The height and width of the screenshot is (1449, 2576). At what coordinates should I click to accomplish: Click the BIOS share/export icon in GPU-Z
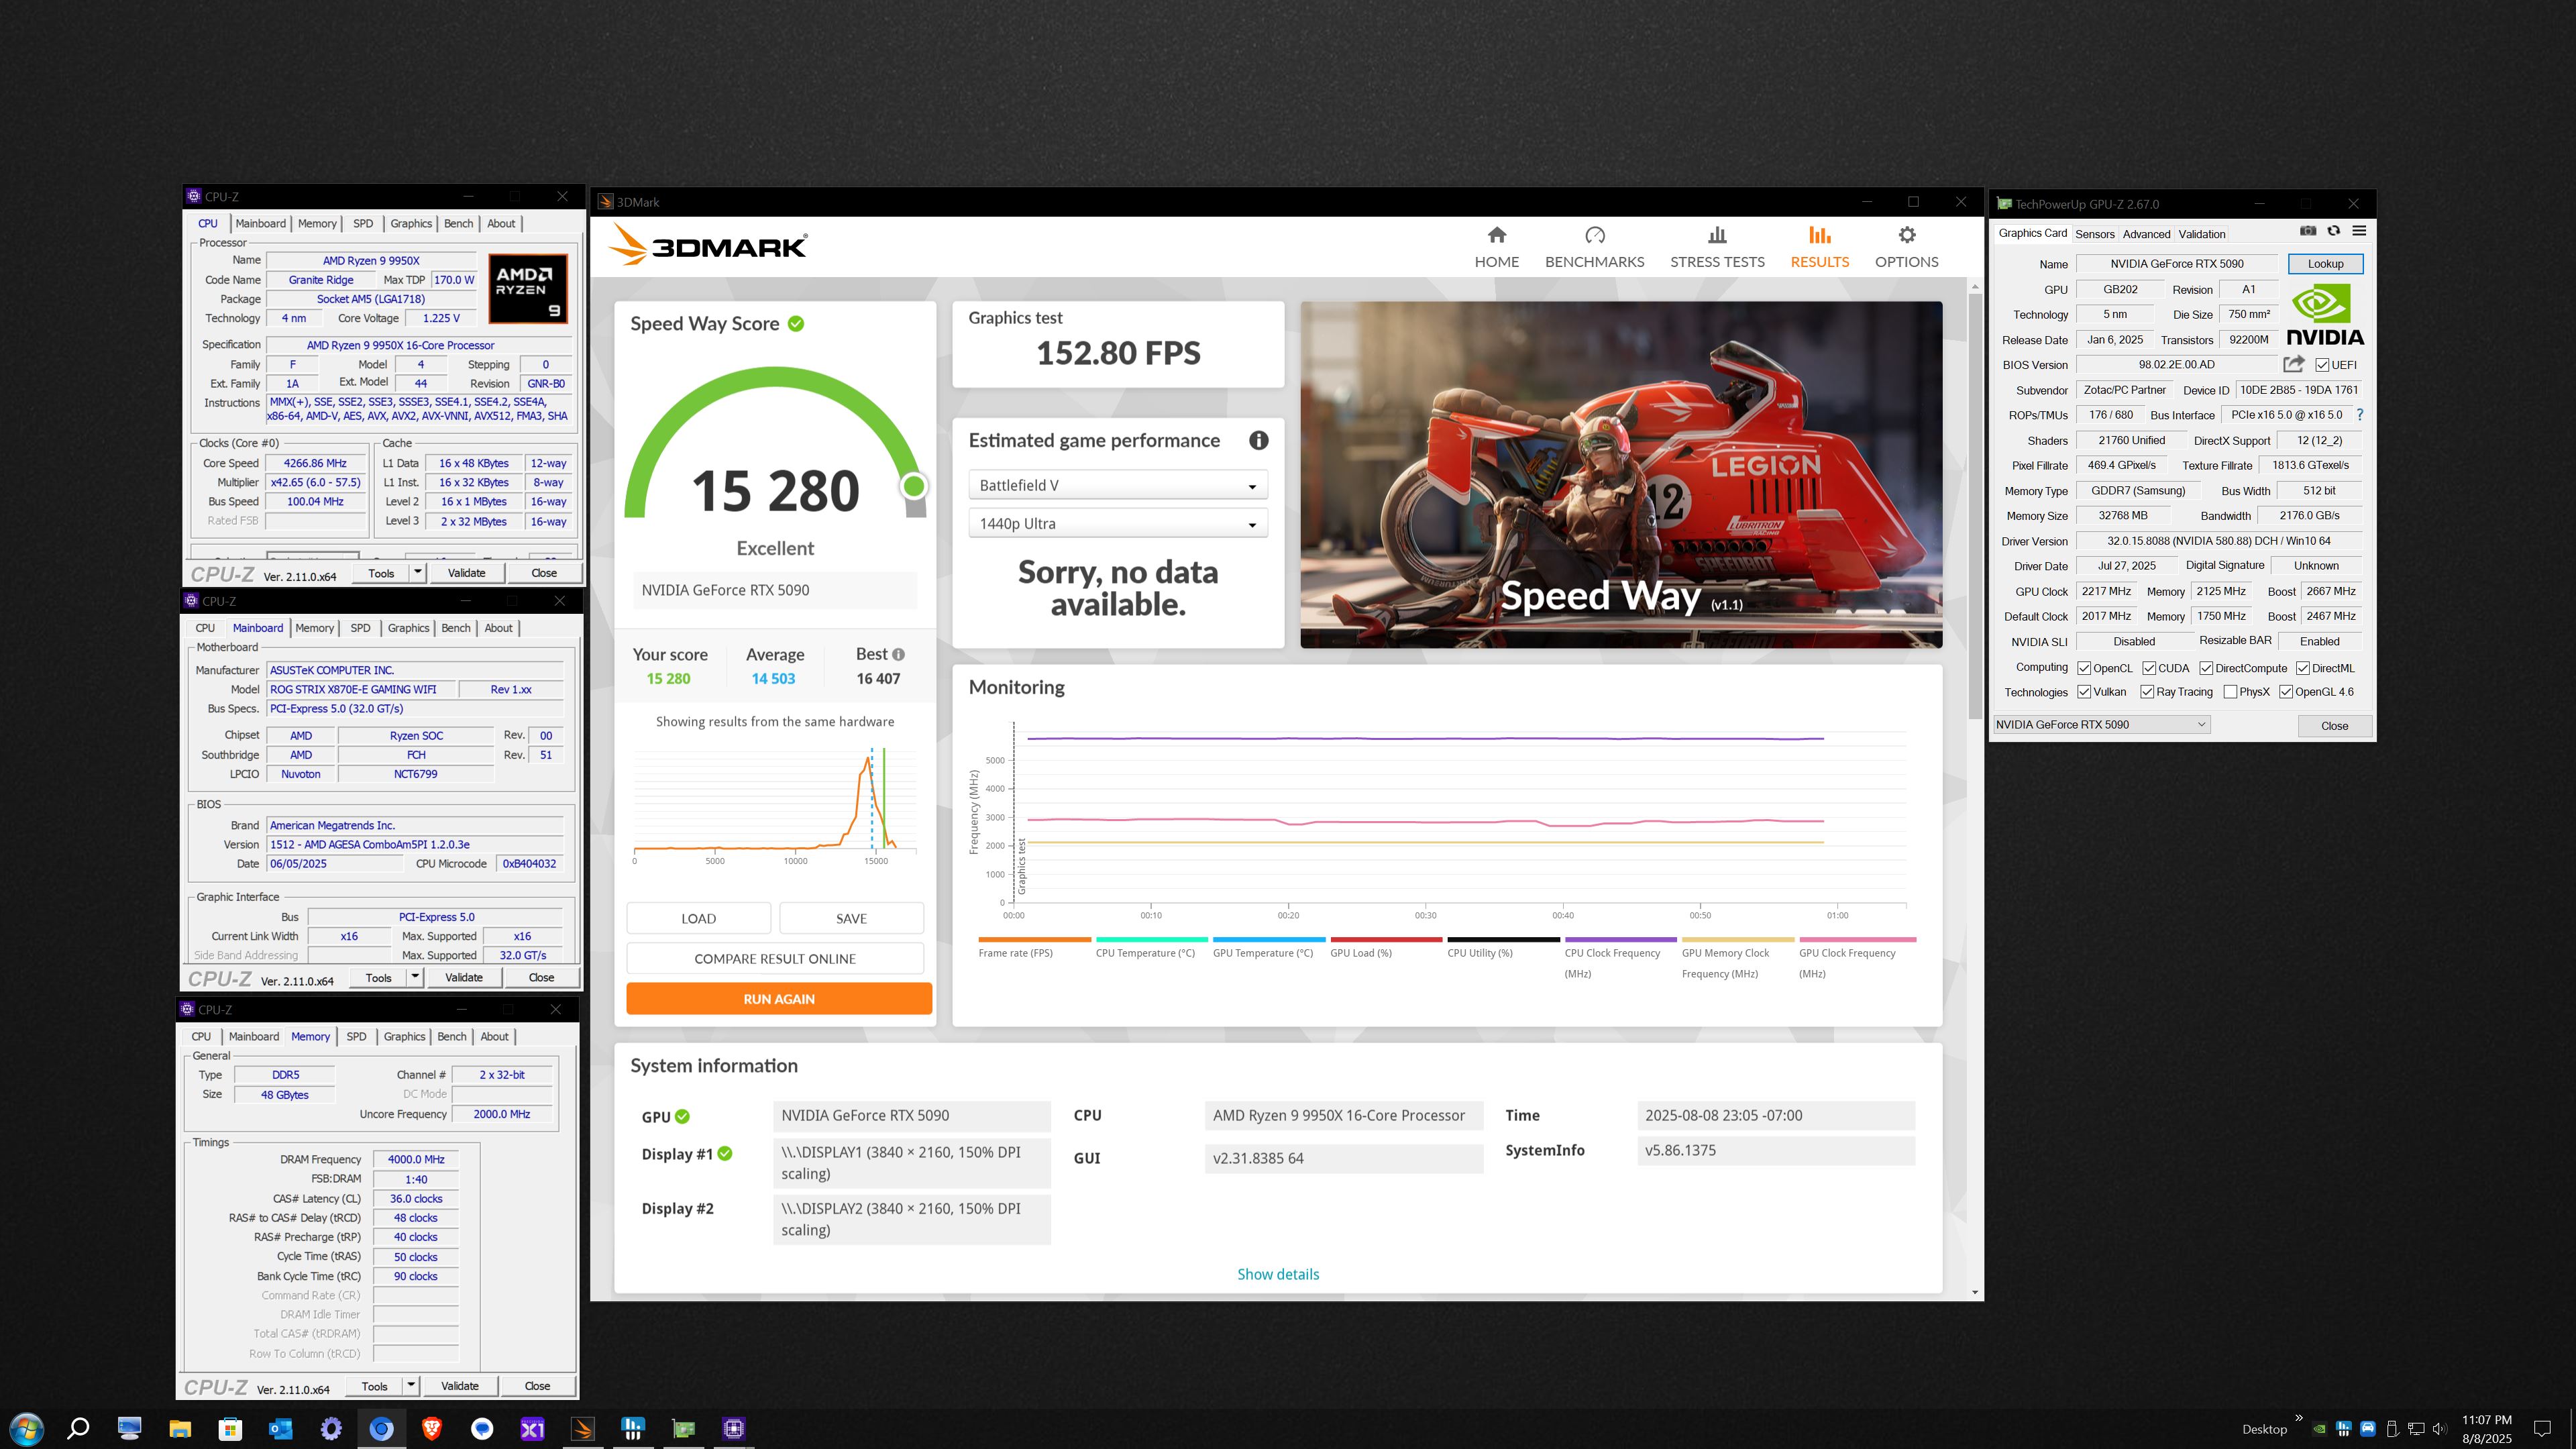click(2293, 364)
